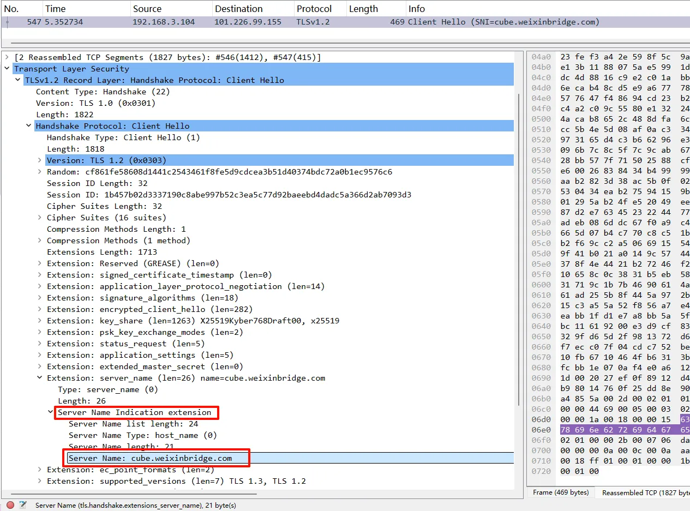Sort packets by the Time column header
Screen dimensions: 690x511
[x=56, y=9]
